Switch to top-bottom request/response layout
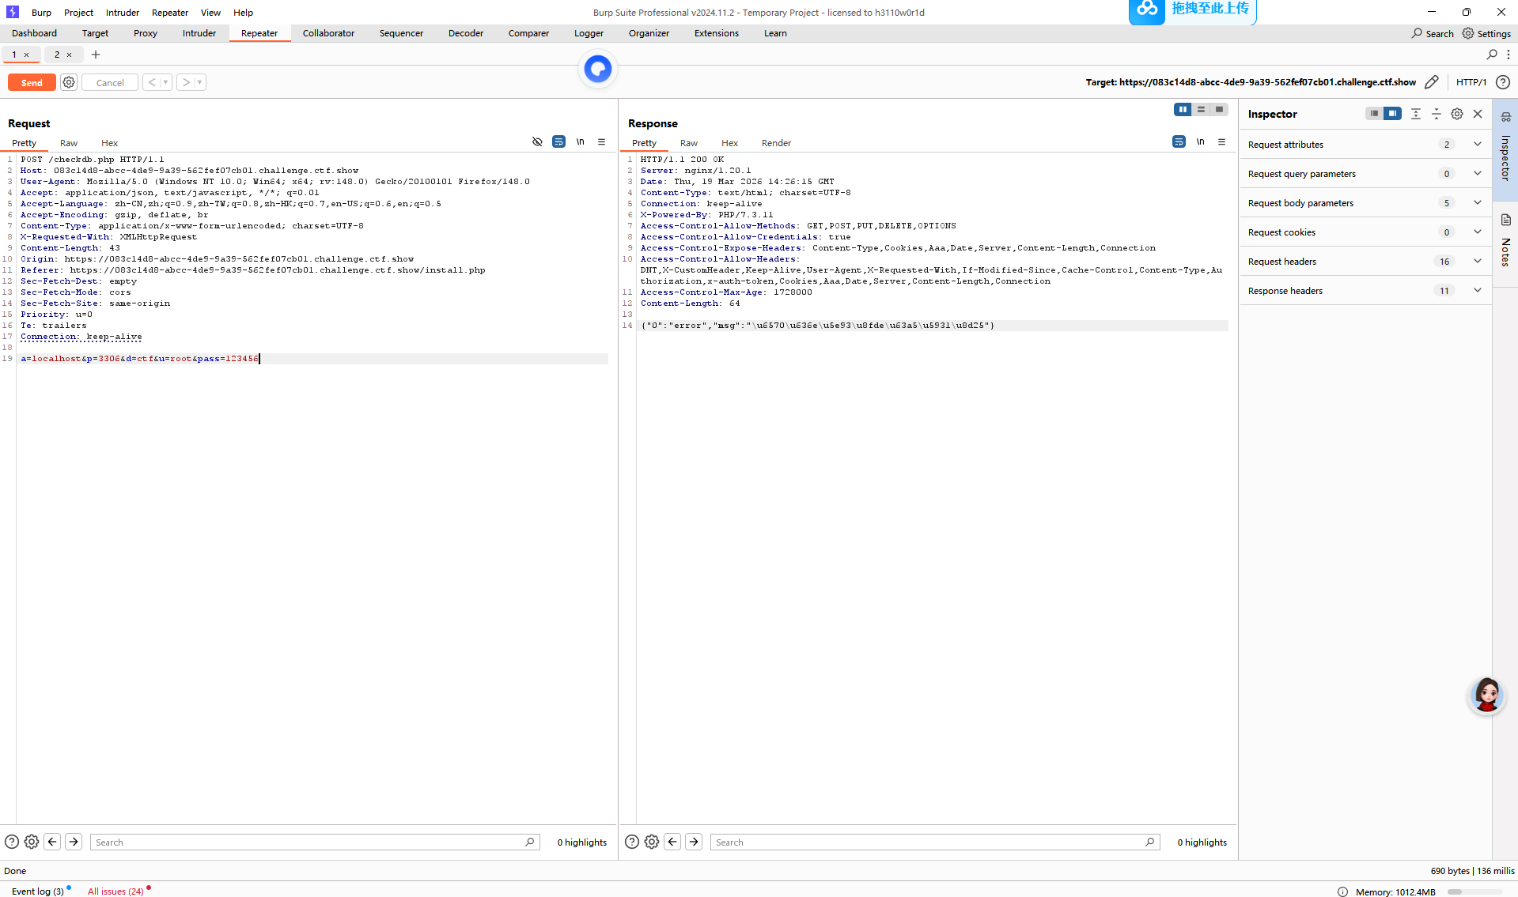1518x897 pixels. 1201,110
